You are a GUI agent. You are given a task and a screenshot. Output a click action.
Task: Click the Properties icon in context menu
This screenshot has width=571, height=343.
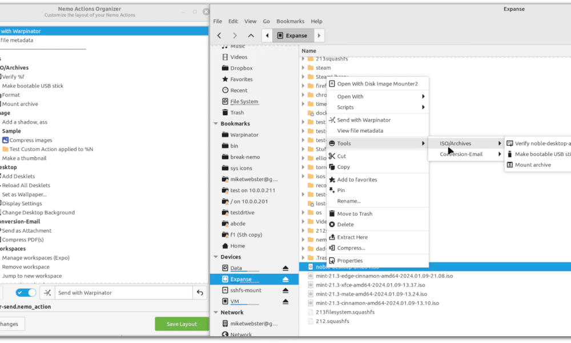tap(332, 261)
